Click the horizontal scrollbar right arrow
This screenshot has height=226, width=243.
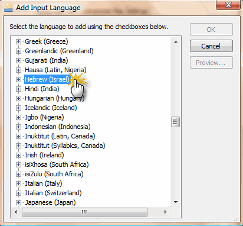point(165,212)
